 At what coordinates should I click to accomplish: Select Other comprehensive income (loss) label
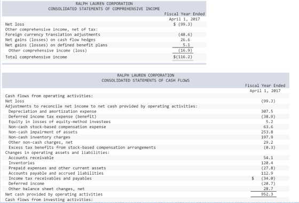(48, 51)
